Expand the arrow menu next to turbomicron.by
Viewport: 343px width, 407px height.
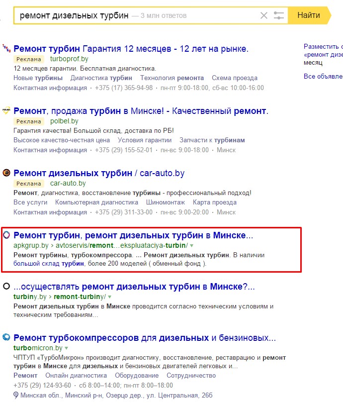click(x=66, y=348)
